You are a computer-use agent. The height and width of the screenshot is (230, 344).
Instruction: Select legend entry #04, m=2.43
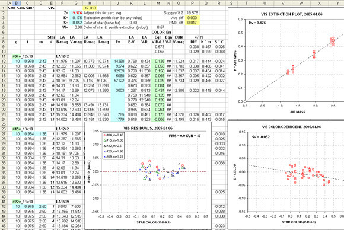click(x=113, y=135)
